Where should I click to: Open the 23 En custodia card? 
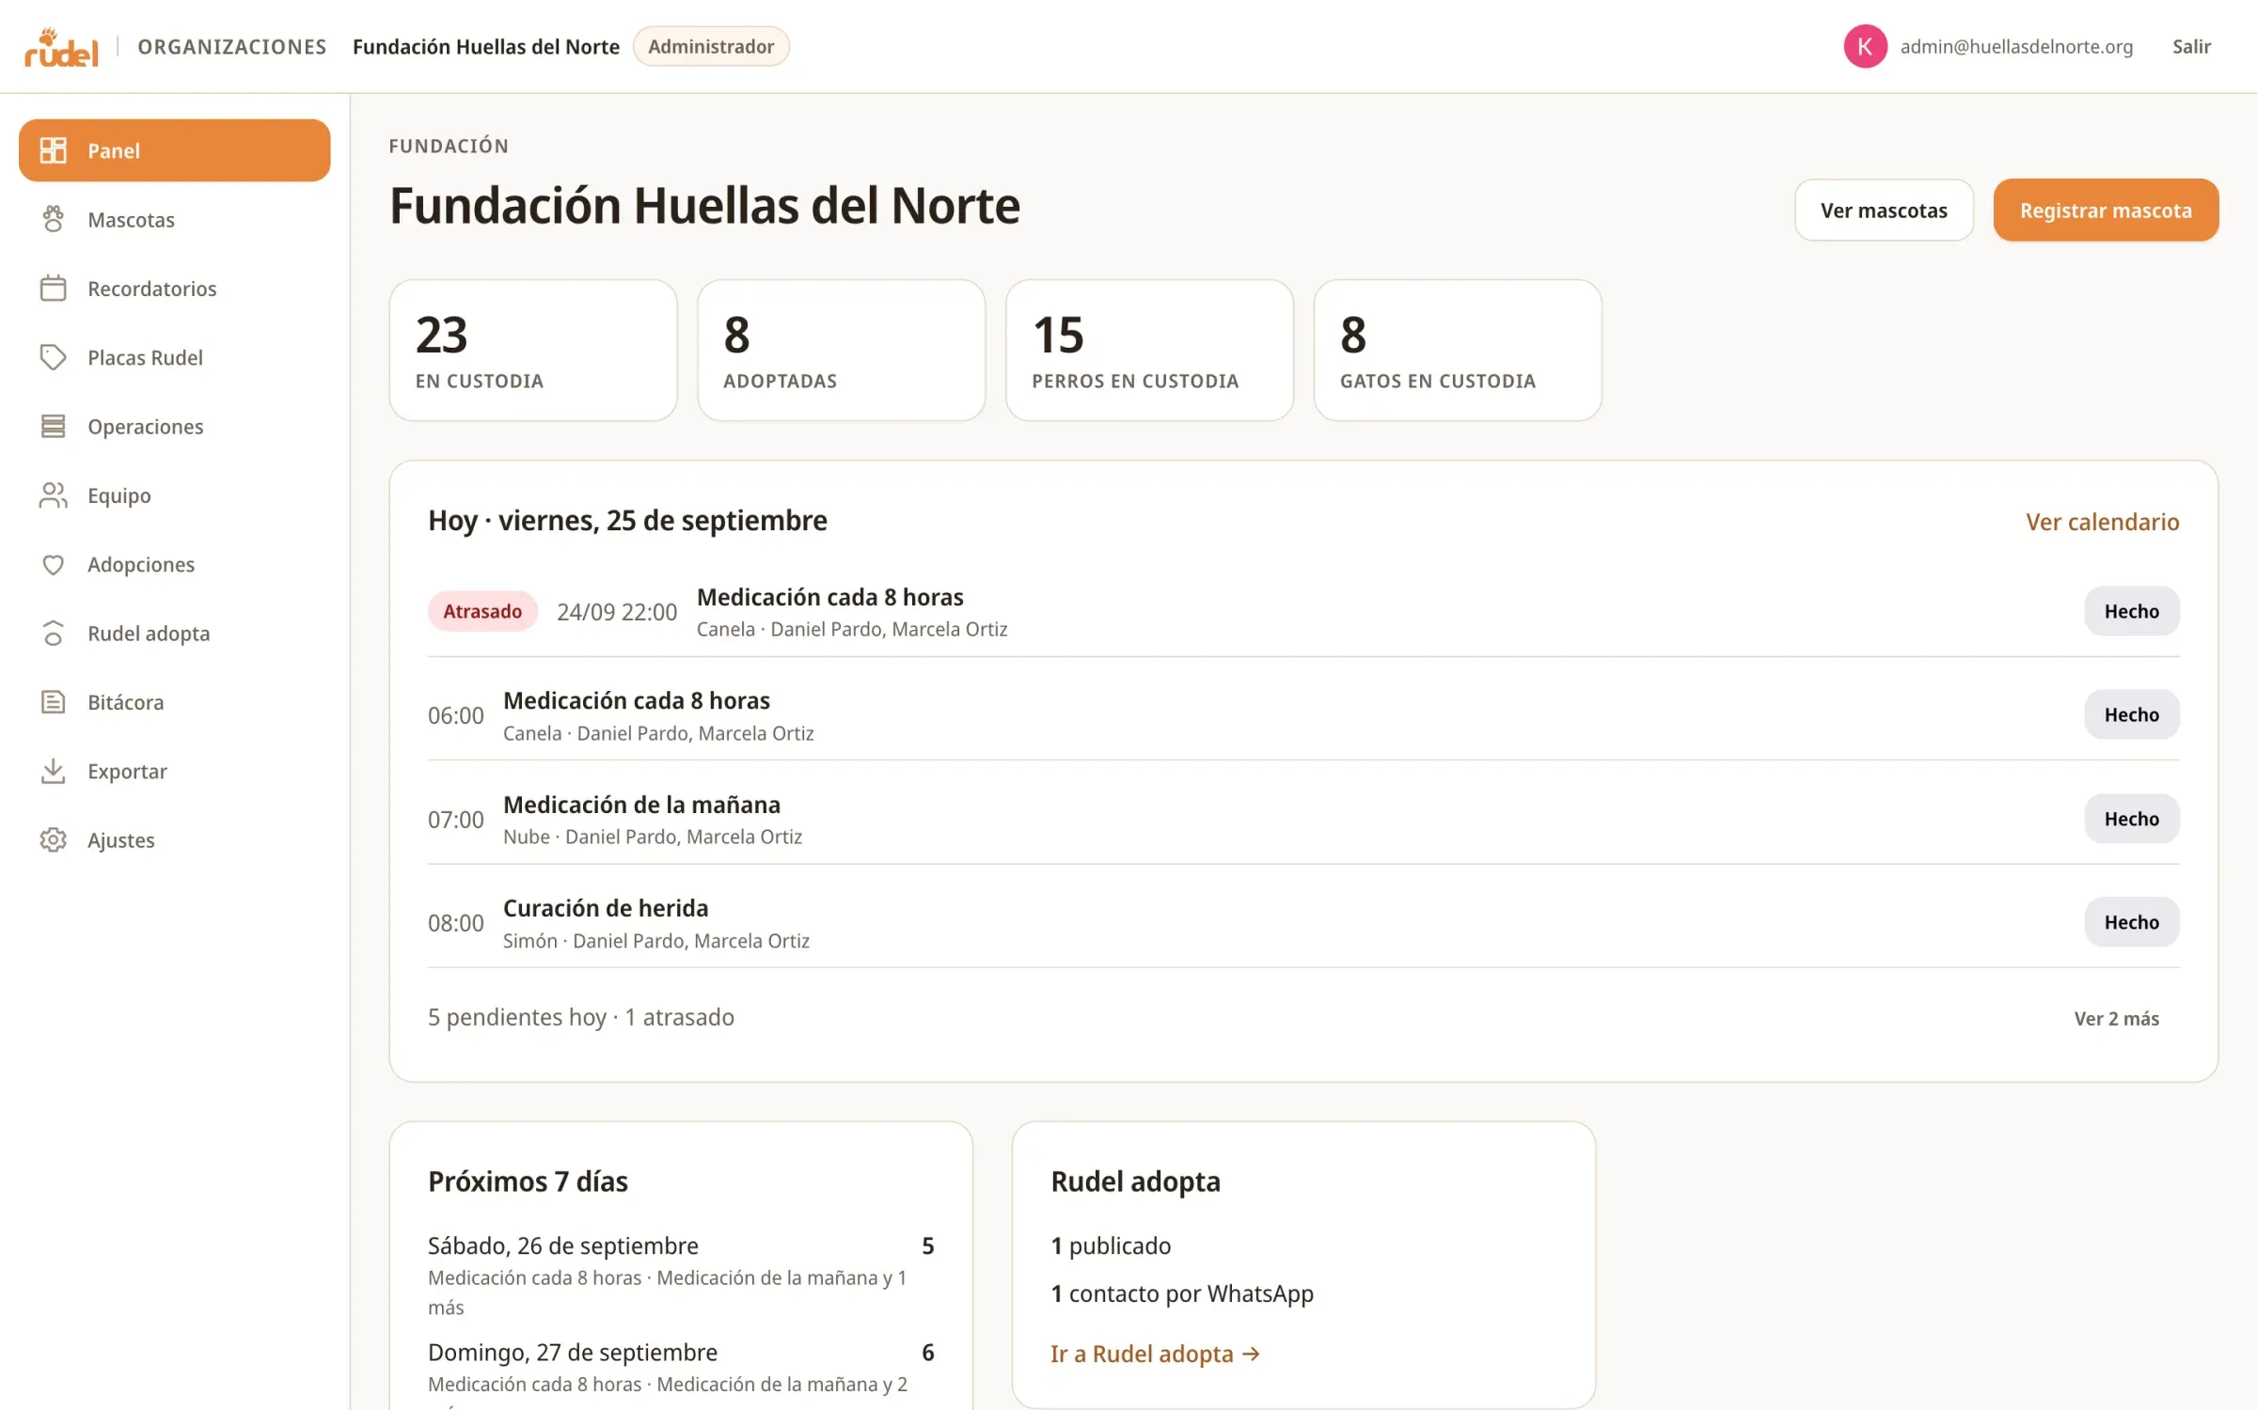tap(533, 350)
